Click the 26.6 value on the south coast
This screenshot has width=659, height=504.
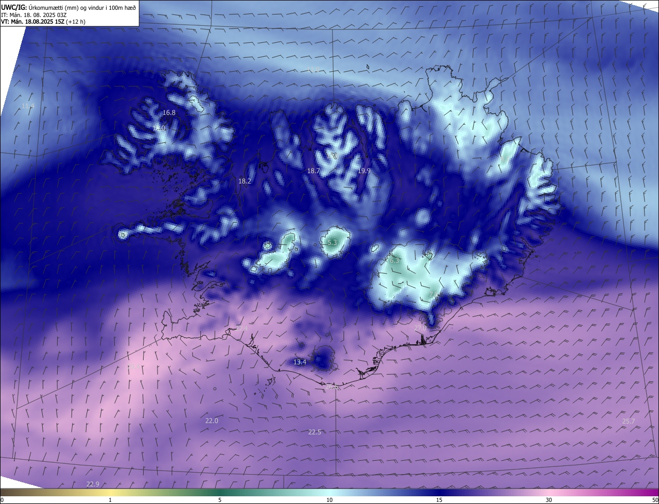[332, 387]
